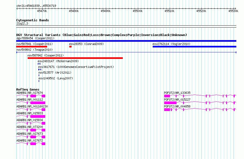Screen dimensions: 244x159
Task: Select the nsv513577 blue tick marker
Action: 39,75
